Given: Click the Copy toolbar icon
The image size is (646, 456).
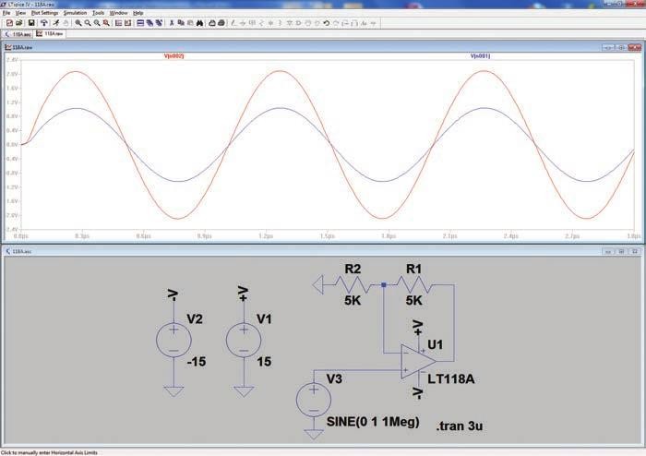Looking at the screenshot, I should [181, 23].
